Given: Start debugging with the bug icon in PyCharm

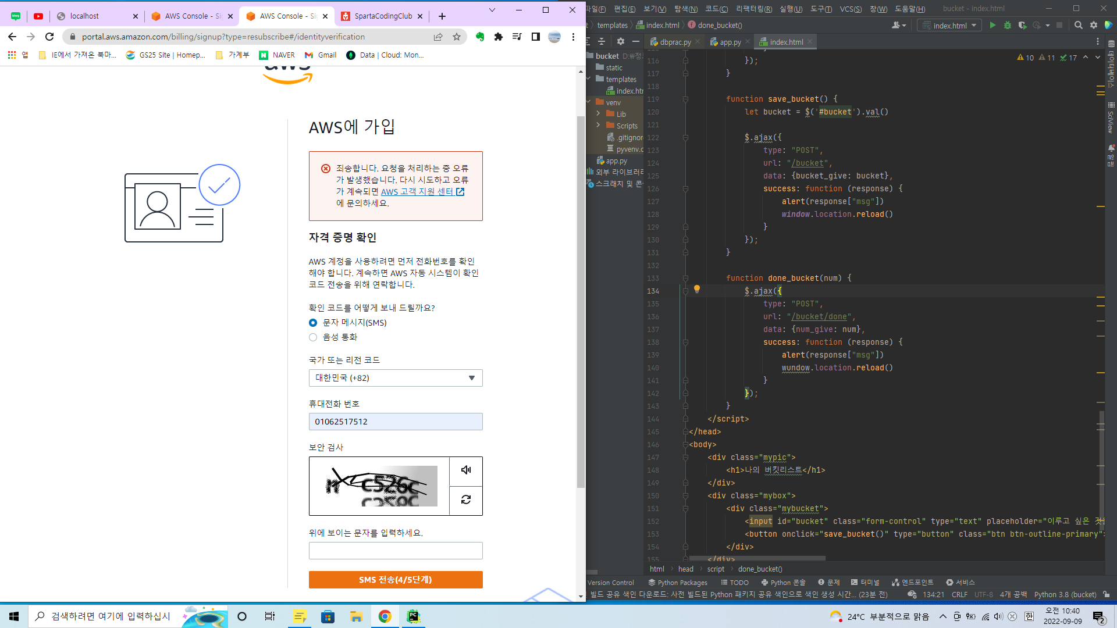Looking at the screenshot, I should point(1007,25).
